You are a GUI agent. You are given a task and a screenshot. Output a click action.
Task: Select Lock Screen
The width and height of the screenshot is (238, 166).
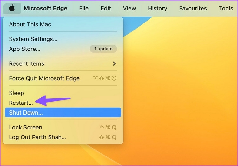[63, 127]
